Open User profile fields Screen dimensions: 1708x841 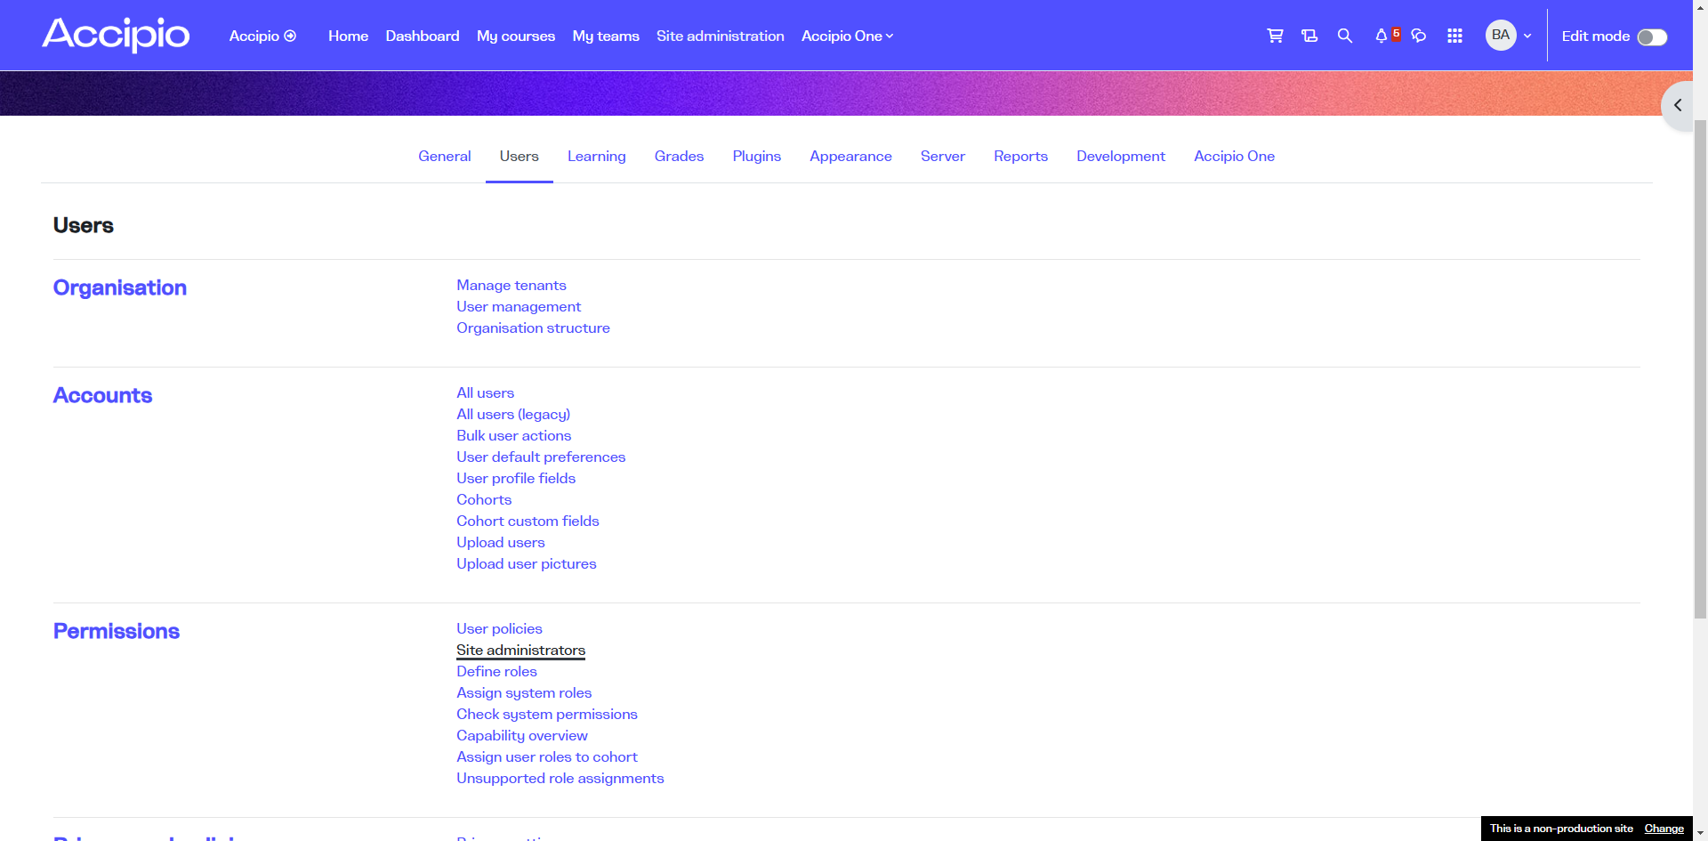516,478
